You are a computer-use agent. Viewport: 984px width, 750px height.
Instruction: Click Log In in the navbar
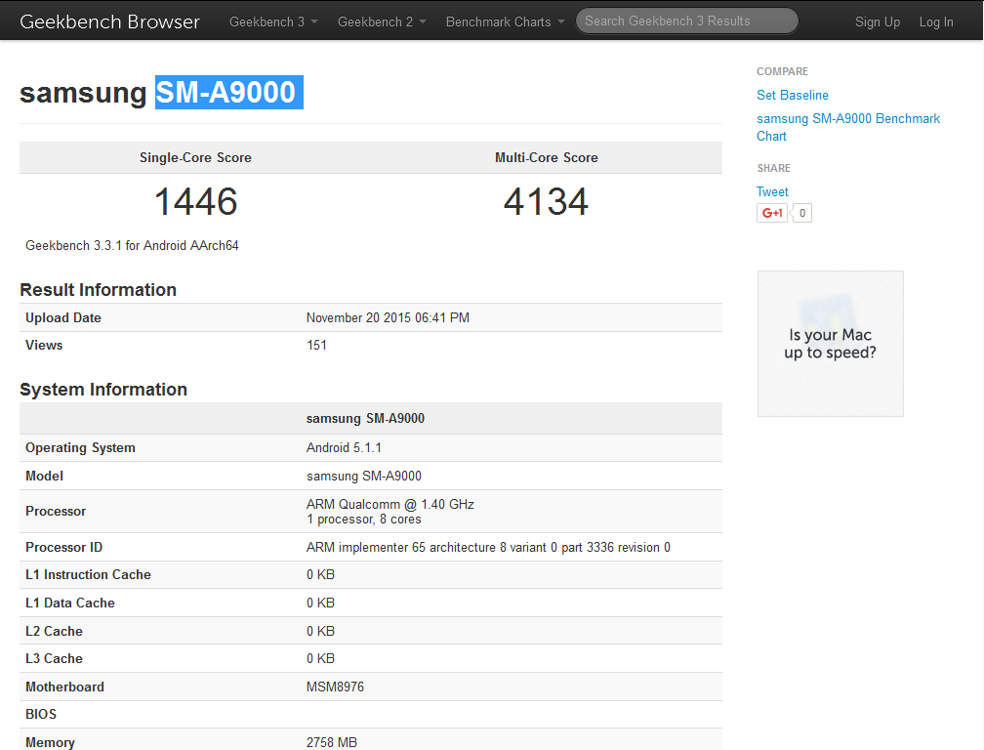pos(935,21)
